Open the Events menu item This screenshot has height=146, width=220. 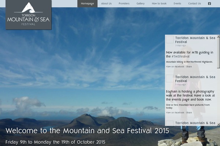(x=177, y=4)
